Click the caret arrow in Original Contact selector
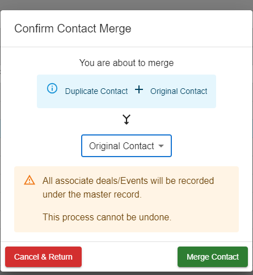Viewport: 253px width, 275px height. point(161,146)
